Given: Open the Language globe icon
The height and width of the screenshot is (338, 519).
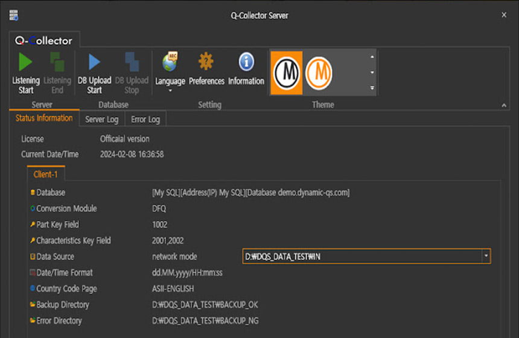Looking at the screenshot, I should coord(170,62).
